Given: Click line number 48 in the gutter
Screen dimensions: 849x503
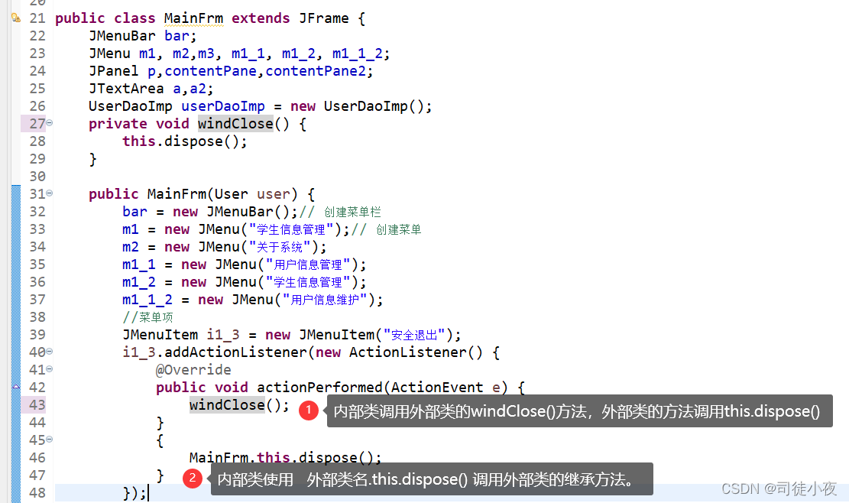Looking at the screenshot, I should [37, 493].
